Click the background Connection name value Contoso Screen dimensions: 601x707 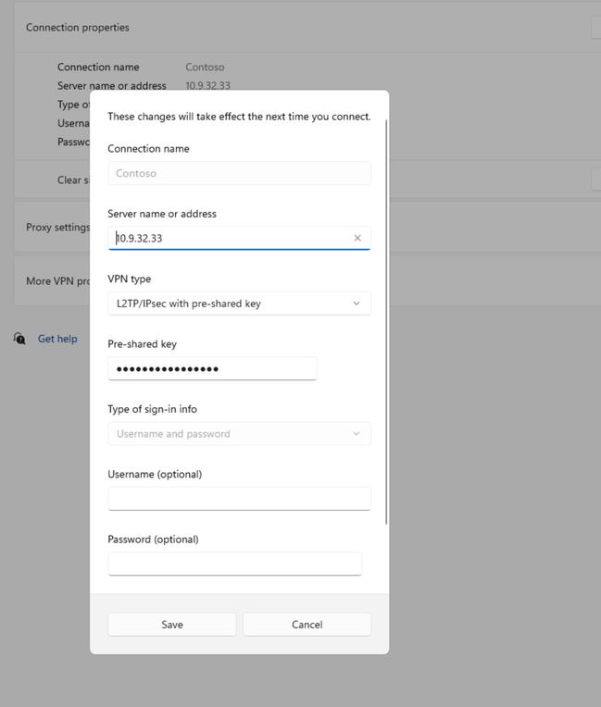[205, 68]
